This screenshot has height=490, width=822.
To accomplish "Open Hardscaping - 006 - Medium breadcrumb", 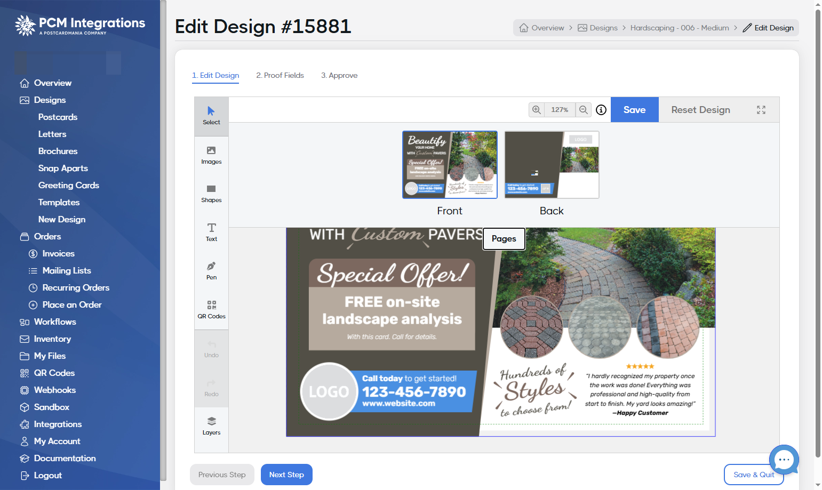I will click(x=680, y=28).
